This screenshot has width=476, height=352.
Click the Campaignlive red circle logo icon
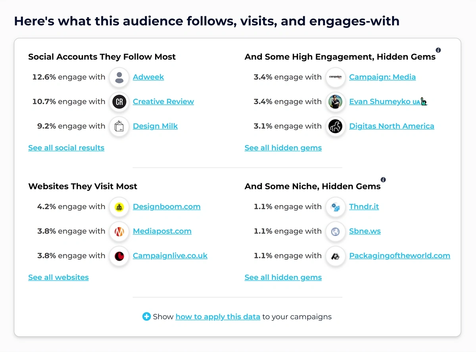tap(119, 256)
